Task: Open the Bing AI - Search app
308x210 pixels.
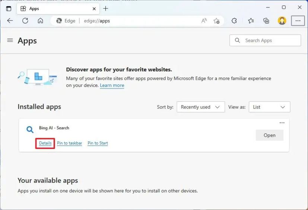Action: 270,135
